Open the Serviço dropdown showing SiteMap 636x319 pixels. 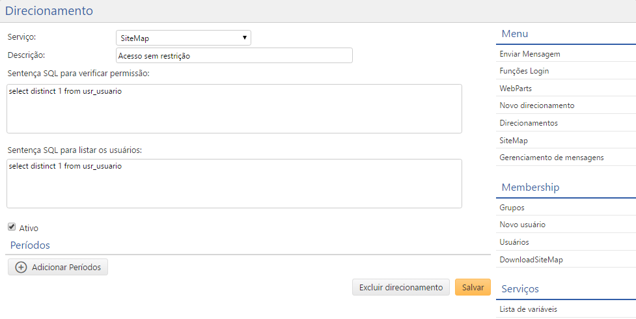(x=183, y=38)
